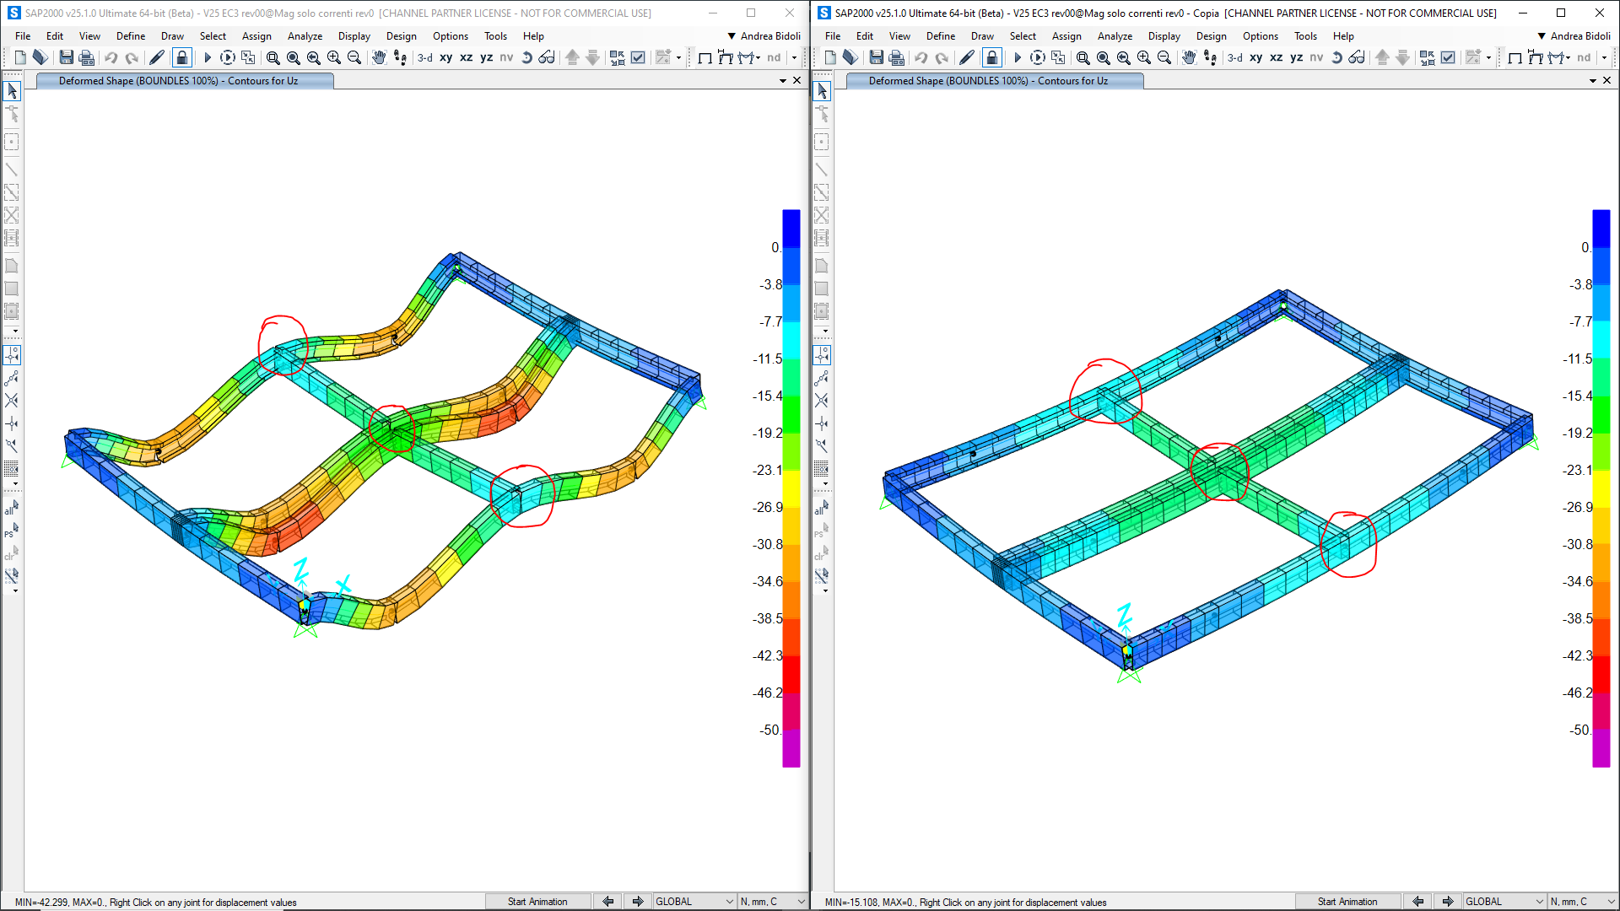
Task: Toggle the Set Display Options checkbox icon in right toolbar
Action: [1449, 57]
